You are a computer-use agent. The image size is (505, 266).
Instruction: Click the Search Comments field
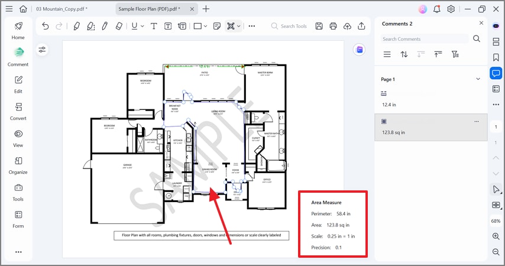pyautogui.click(x=424, y=39)
